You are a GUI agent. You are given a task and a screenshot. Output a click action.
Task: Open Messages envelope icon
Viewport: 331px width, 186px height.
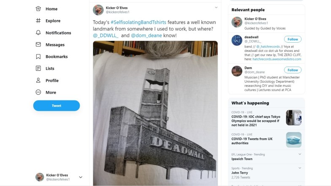[x=38, y=45]
